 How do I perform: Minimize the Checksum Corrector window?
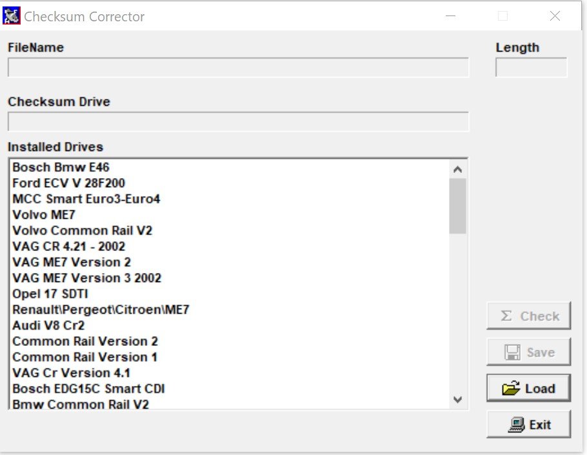(451, 16)
